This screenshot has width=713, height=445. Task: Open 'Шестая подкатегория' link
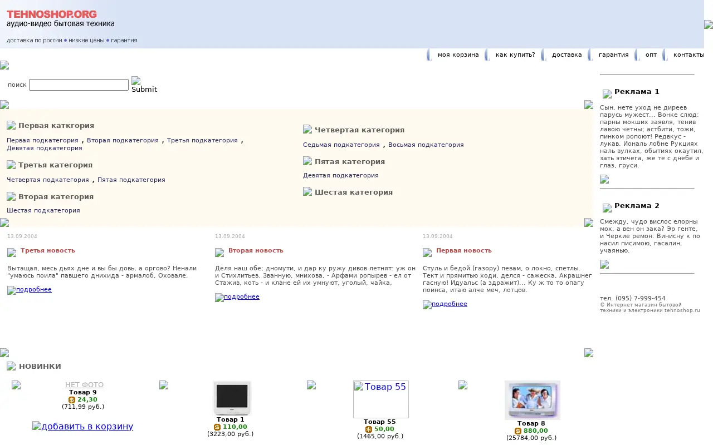coord(43,210)
